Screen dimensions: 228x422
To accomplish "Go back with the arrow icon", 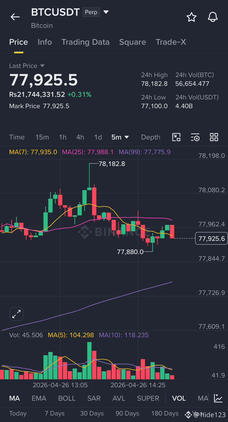I will click(15, 17).
